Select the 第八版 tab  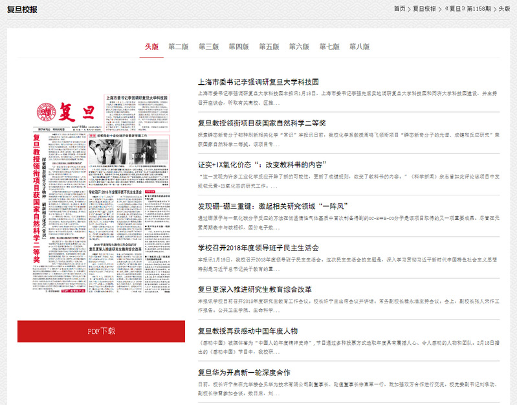(359, 47)
